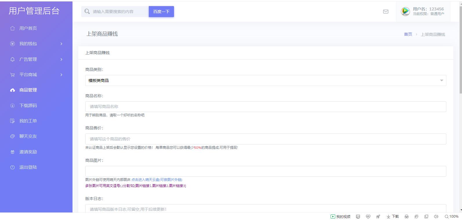Screen dimensions: 462x220
Task: Expand the 平台商城 sidebar submenu
Action: tap(61, 75)
